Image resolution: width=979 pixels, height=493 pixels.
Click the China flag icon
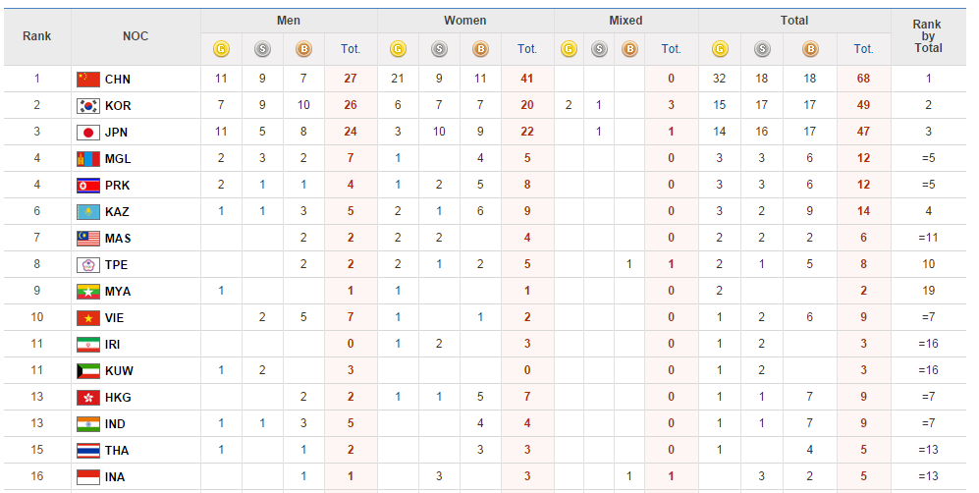pyautogui.click(x=88, y=80)
